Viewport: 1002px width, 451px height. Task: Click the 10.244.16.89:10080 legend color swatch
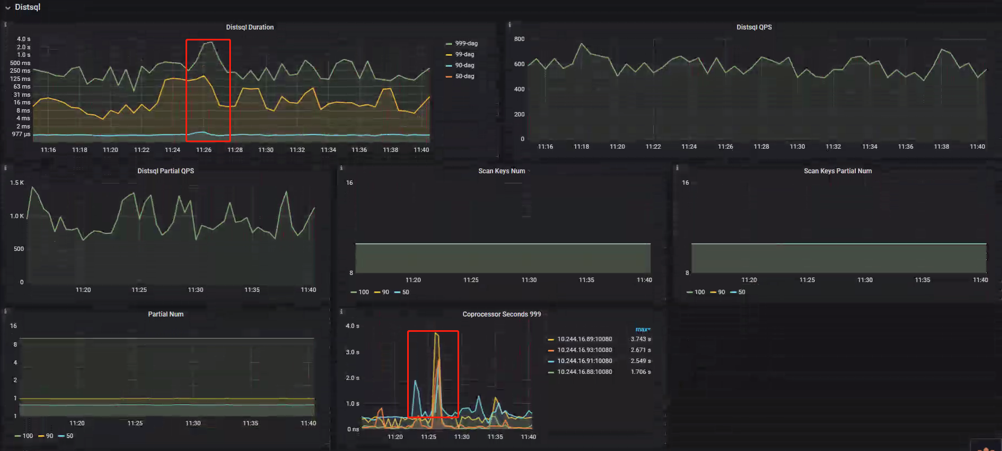tap(551, 339)
